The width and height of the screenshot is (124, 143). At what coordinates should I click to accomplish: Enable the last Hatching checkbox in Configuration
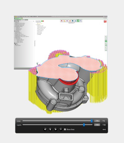pyautogui.click(x=38, y=35)
